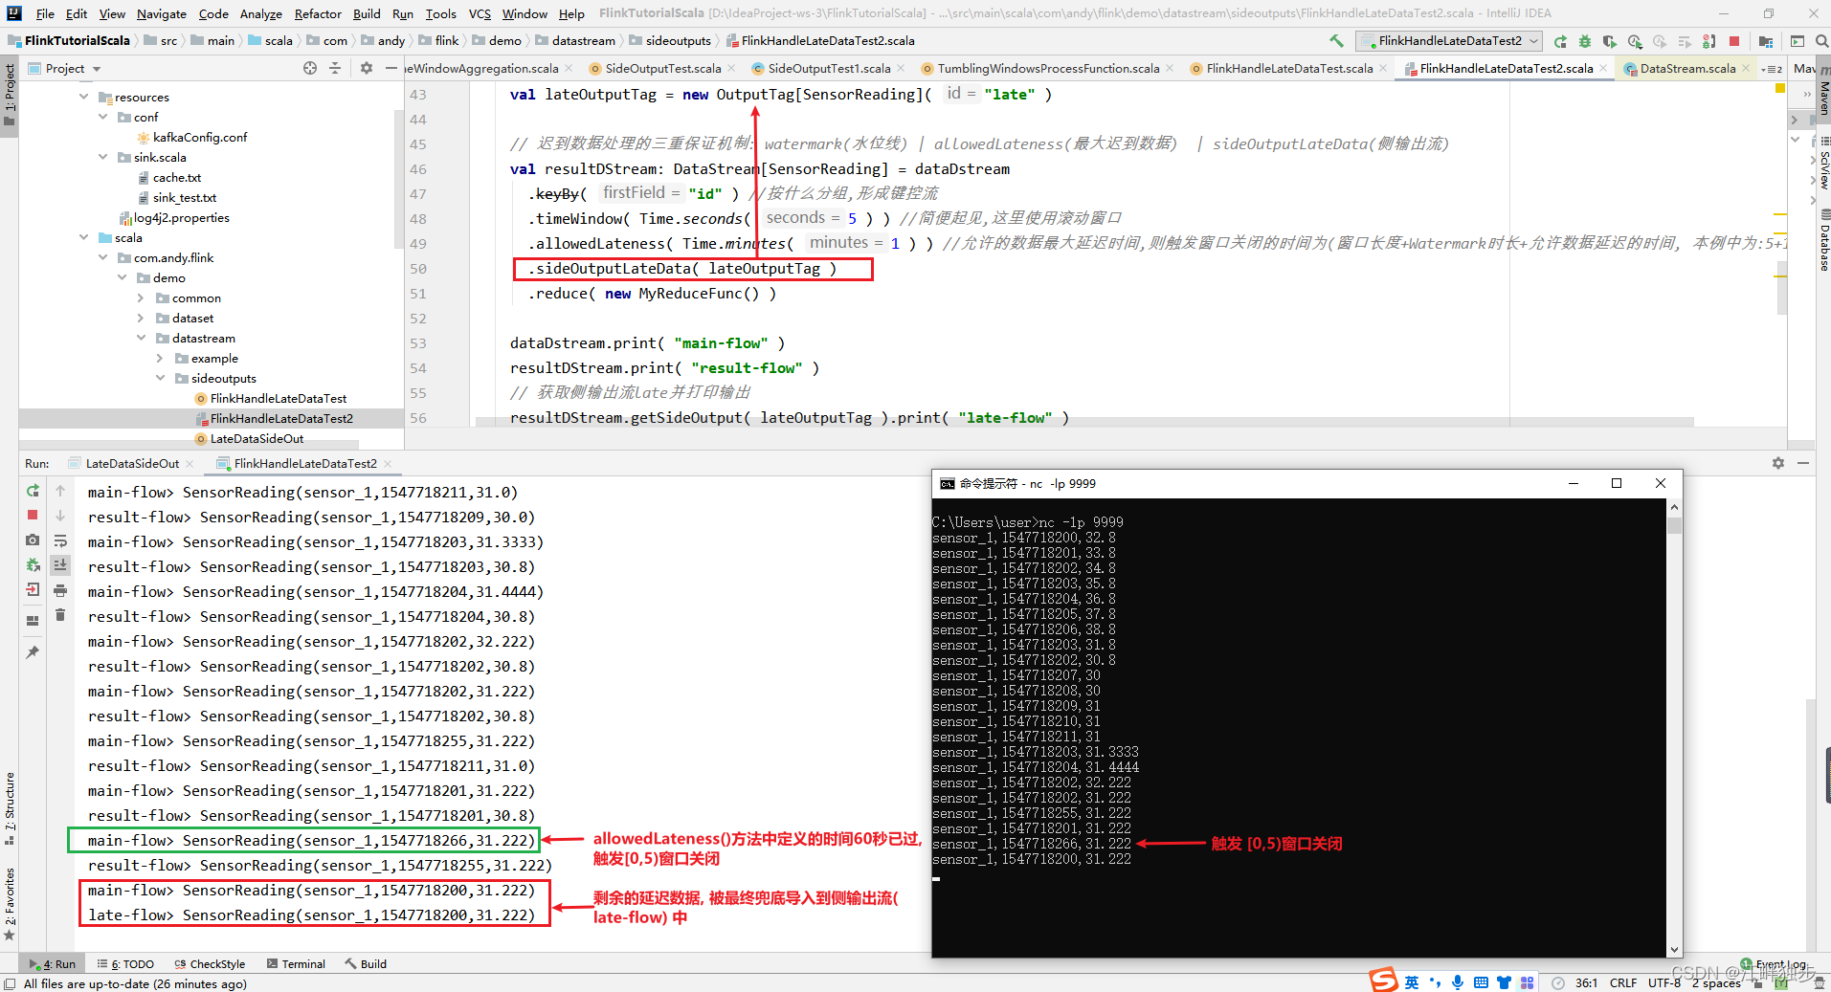Open the 6: TODO tool window
This screenshot has height=992, width=1831.
point(125,963)
